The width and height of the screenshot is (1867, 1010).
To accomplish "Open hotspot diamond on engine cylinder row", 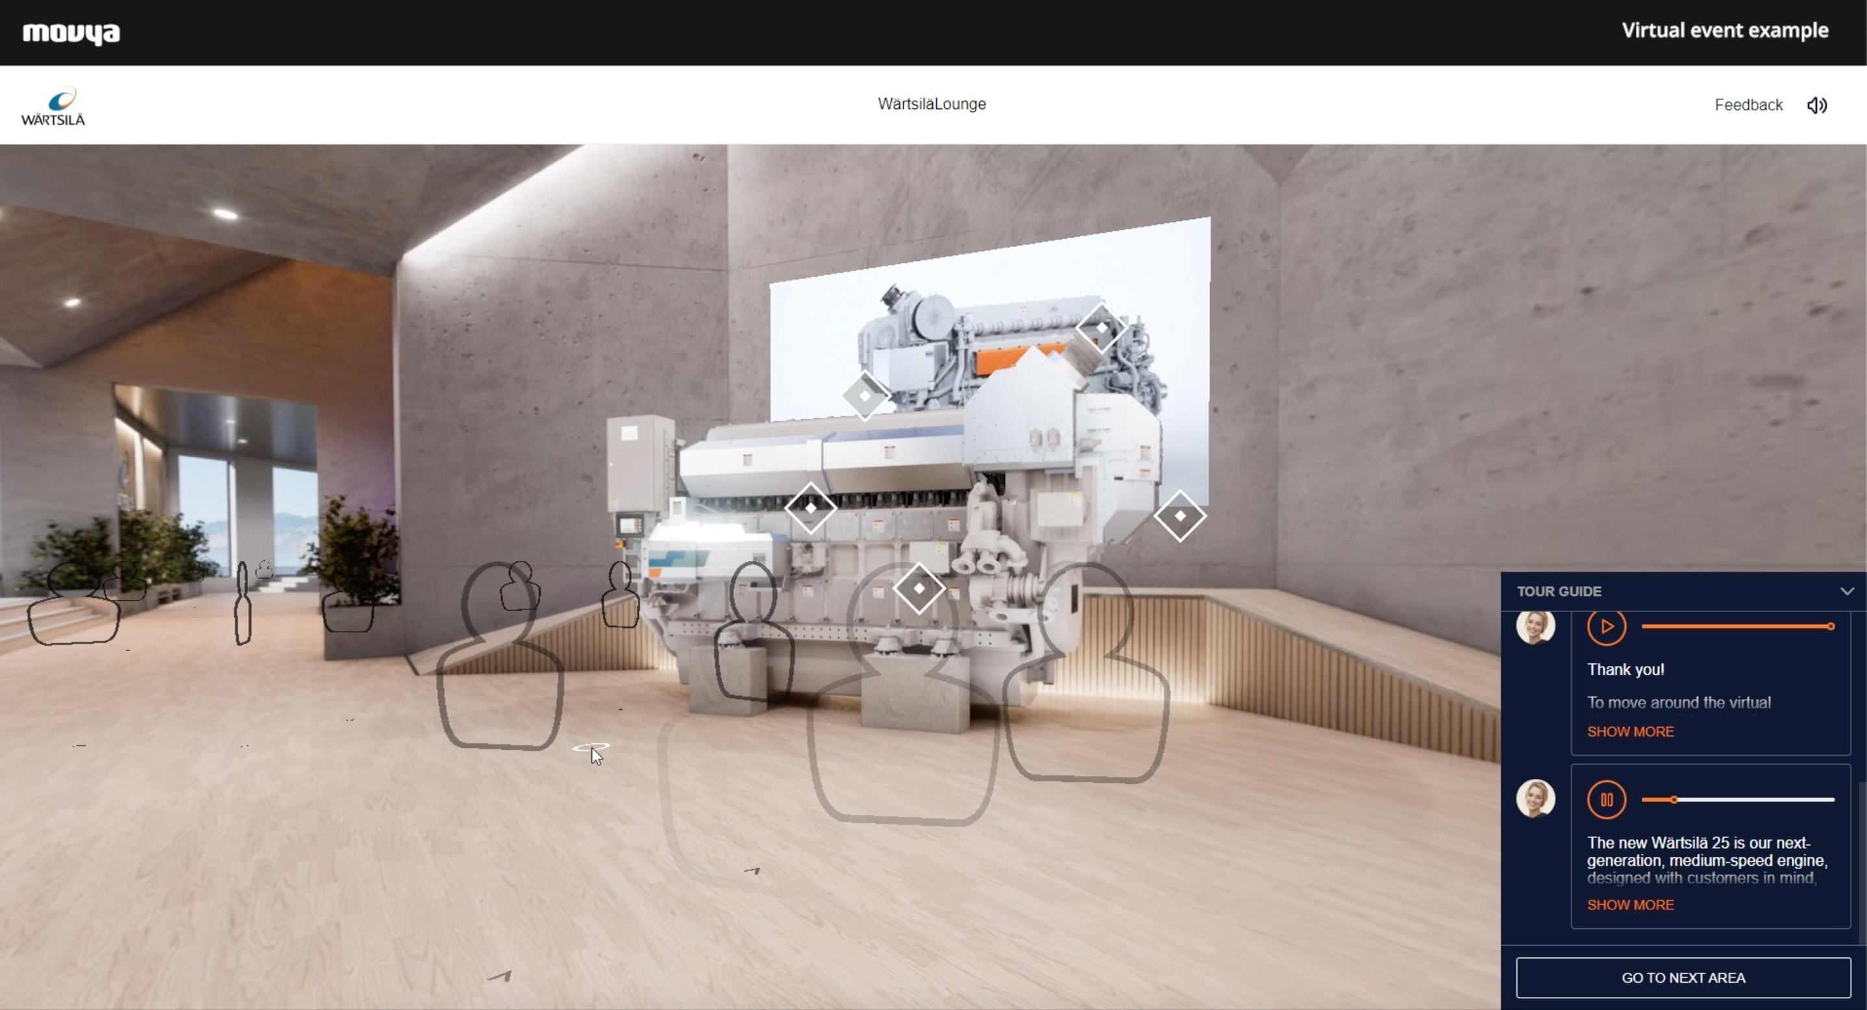I will [x=810, y=509].
